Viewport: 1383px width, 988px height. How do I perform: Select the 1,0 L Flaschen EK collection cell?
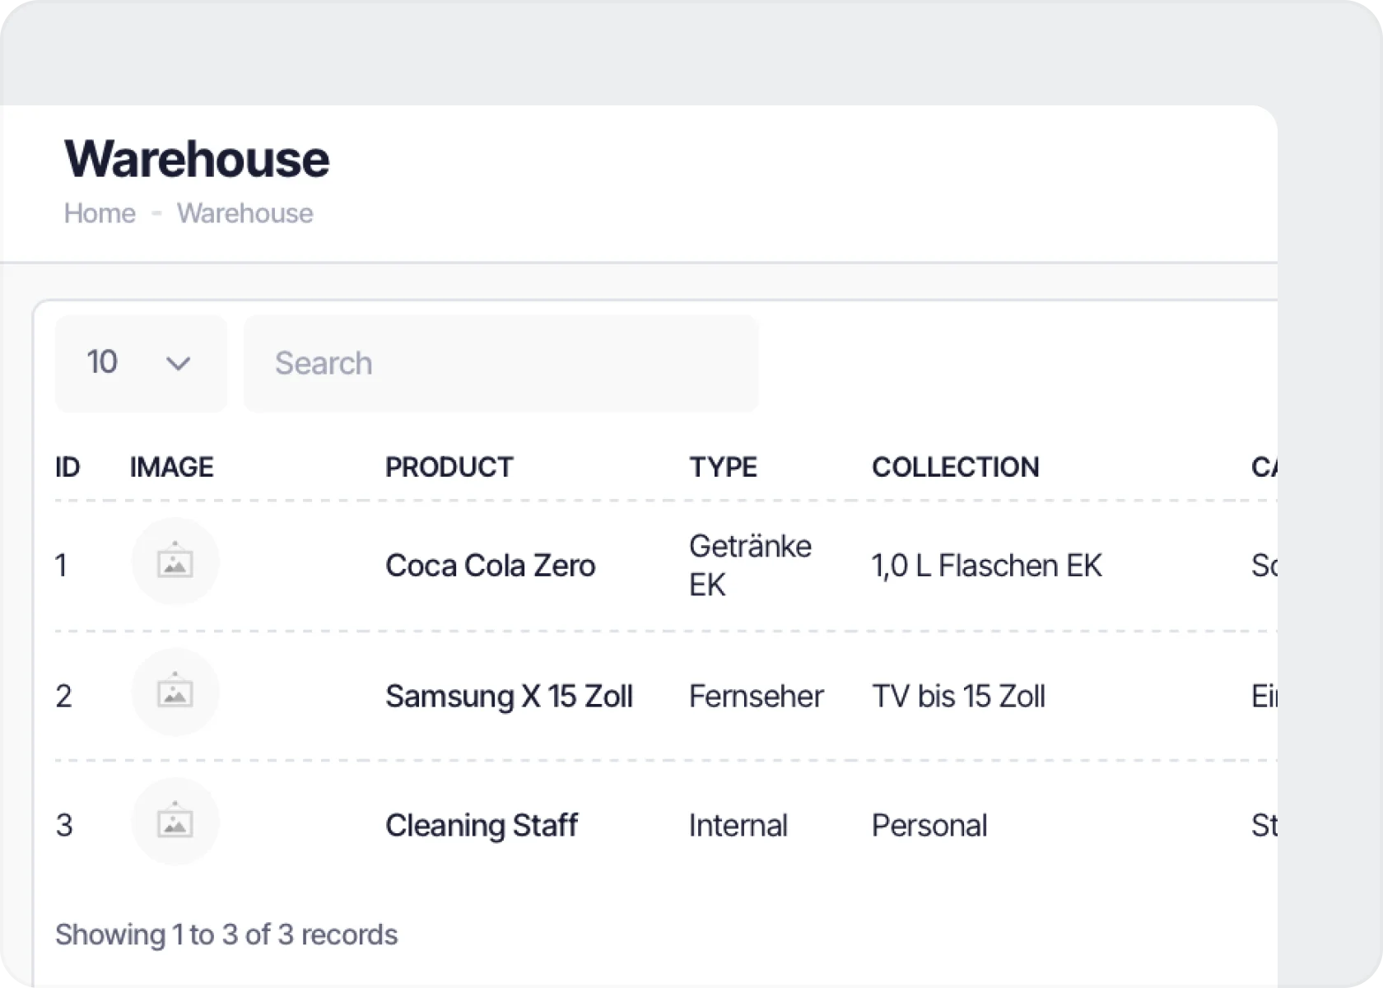point(986,566)
